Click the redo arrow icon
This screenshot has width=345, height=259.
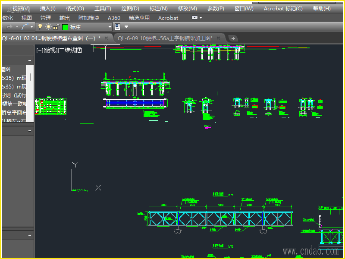click(9, 27)
